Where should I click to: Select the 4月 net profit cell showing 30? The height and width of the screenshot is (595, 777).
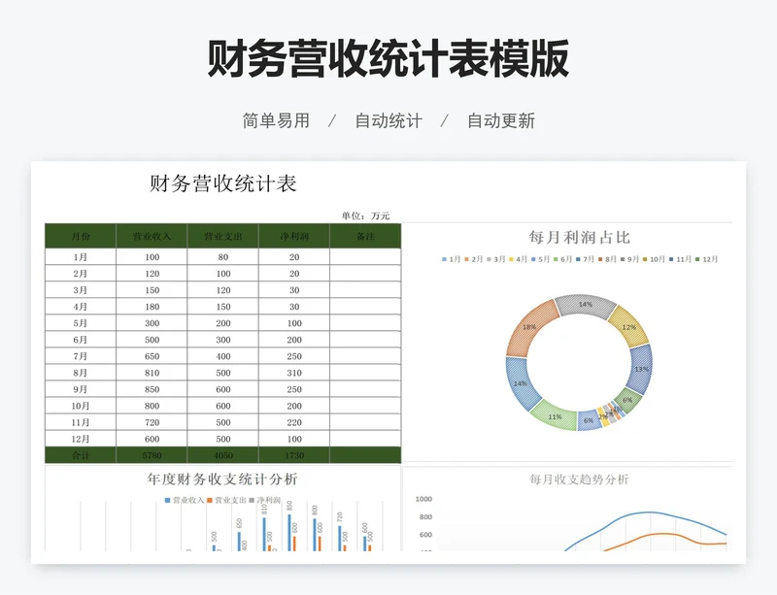coord(294,307)
